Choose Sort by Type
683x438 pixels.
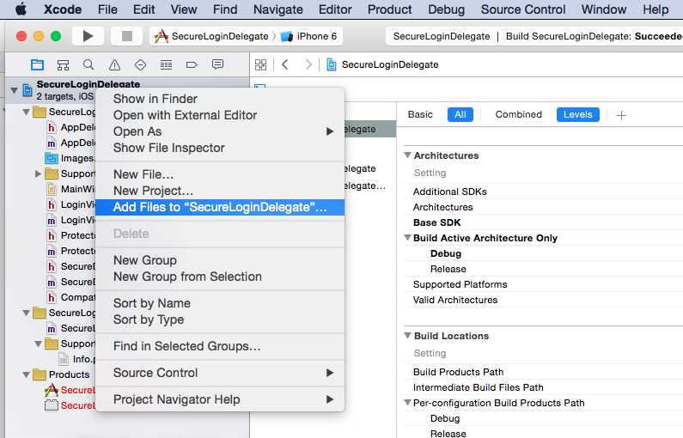click(220, 319)
